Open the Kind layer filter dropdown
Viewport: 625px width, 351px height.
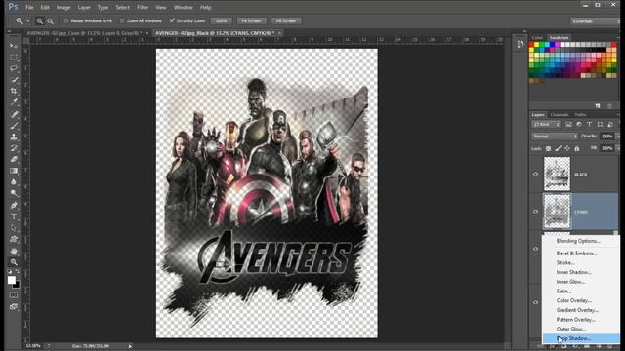coord(546,125)
